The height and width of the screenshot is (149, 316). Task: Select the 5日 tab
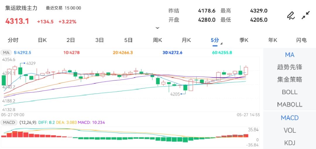128,40
